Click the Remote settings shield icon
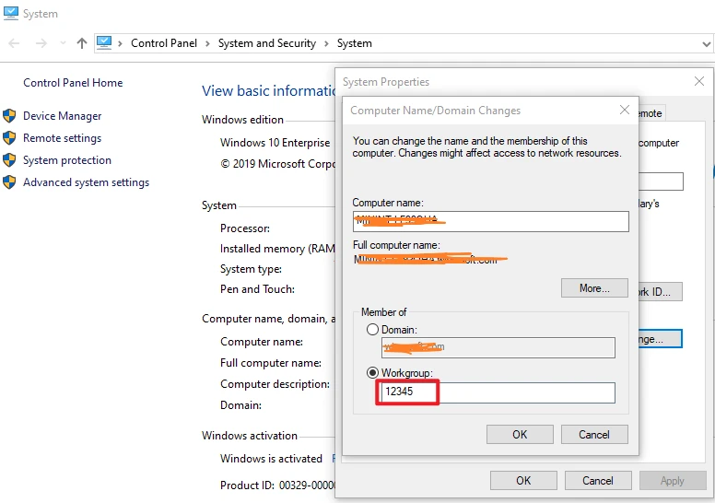 tap(10, 138)
